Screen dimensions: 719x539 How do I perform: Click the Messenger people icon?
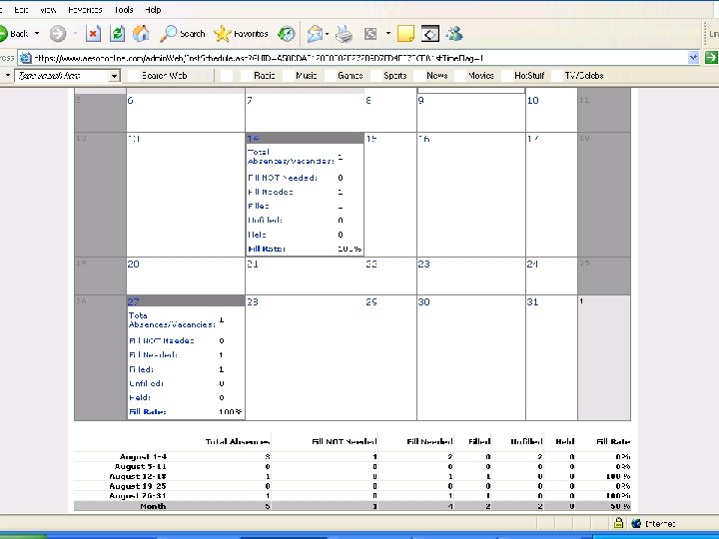pyautogui.click(x=454, y=33)
